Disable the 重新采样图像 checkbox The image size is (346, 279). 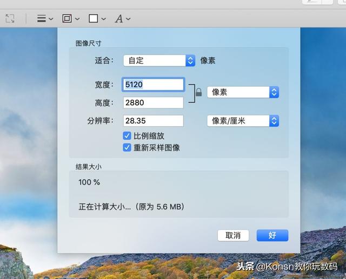127,147
